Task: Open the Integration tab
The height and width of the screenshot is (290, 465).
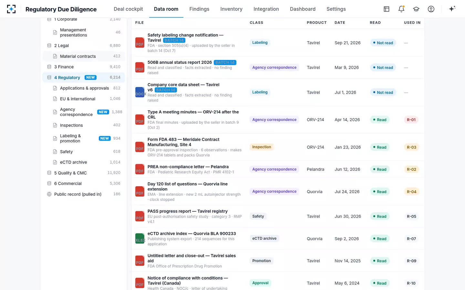Action: [266, 9]
